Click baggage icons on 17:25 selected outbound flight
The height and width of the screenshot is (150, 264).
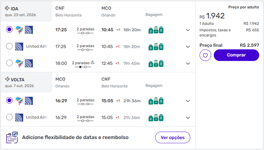156,30
